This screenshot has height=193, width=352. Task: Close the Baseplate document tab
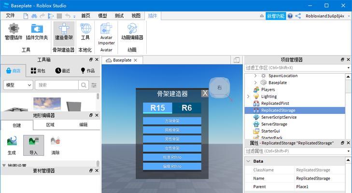(x=135, y=60)
